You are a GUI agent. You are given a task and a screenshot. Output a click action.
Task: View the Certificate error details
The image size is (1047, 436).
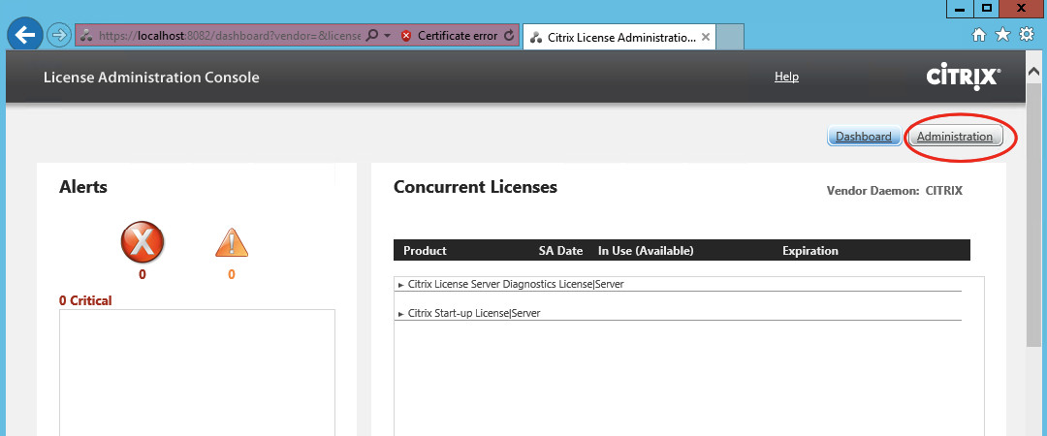click(457, 36)
